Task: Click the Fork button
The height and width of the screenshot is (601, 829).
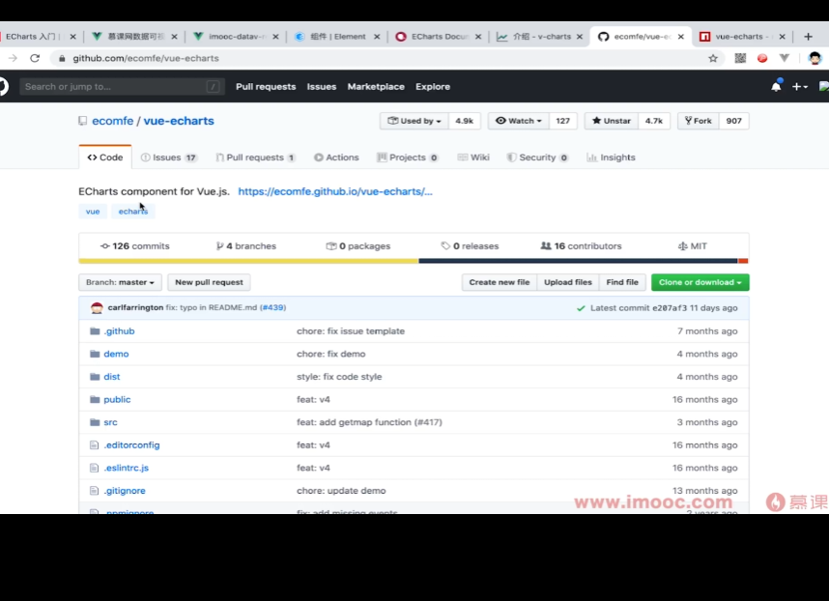Action: [x=698, y=121]
